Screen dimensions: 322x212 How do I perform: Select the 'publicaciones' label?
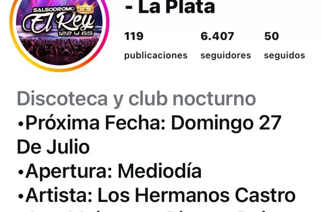156,56
